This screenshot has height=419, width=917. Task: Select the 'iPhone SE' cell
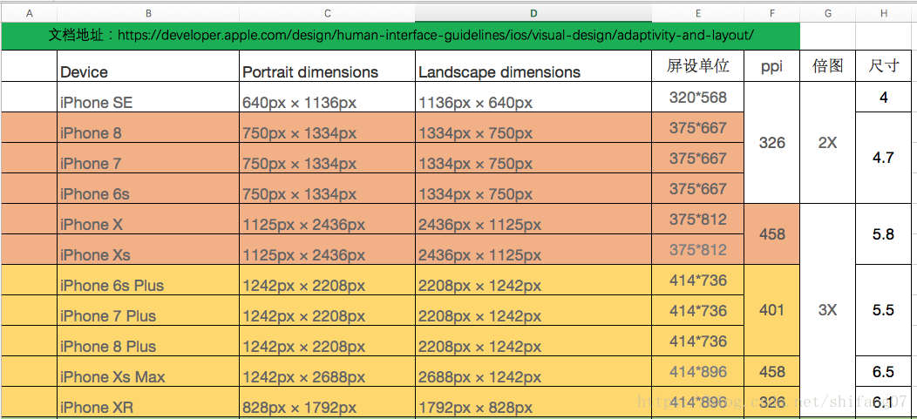[148, 97]
